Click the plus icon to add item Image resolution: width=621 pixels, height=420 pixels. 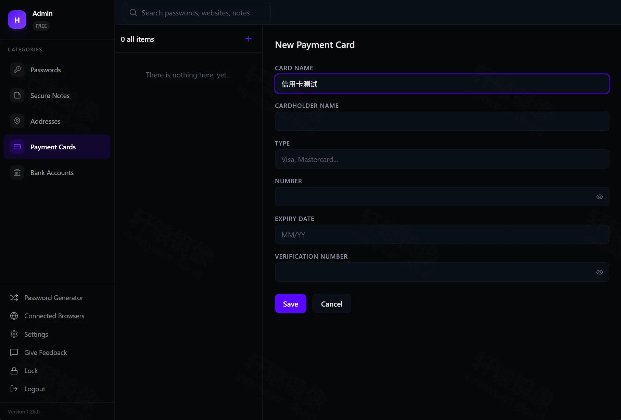[249, 39]
